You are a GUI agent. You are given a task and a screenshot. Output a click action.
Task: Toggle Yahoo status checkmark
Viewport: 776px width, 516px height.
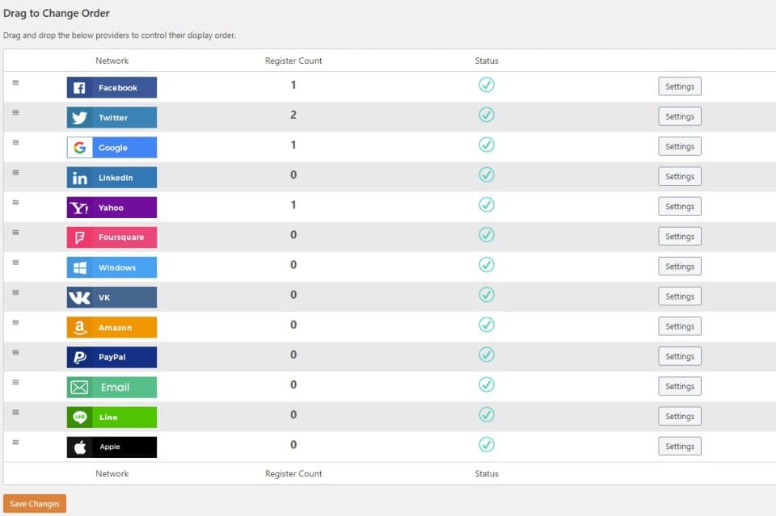tap(487, 204)
